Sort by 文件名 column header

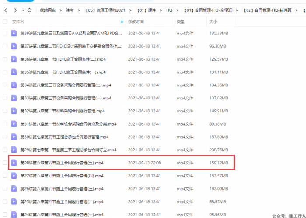point(18,22)
